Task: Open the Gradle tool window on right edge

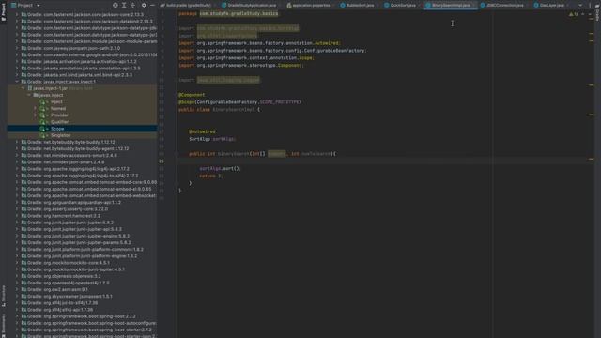Action: [x=597, y=12]
